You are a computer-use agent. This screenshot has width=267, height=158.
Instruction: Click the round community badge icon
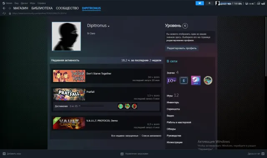pos(208,80)
